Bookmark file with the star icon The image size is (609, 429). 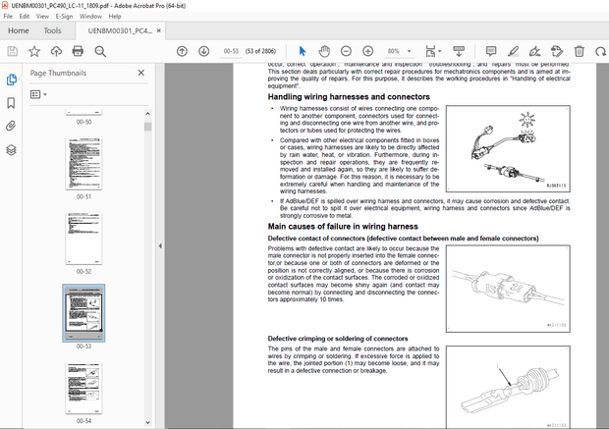(x=34, y=51)
